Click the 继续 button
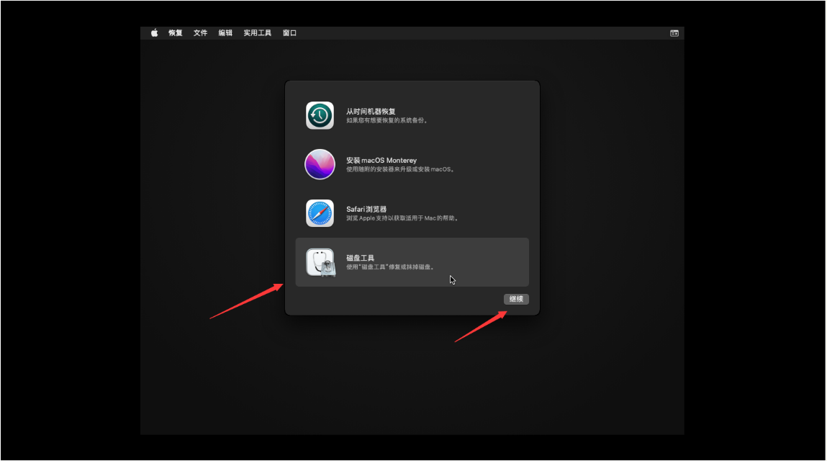Viewport: 827px width, 461px height. (516, 299)
